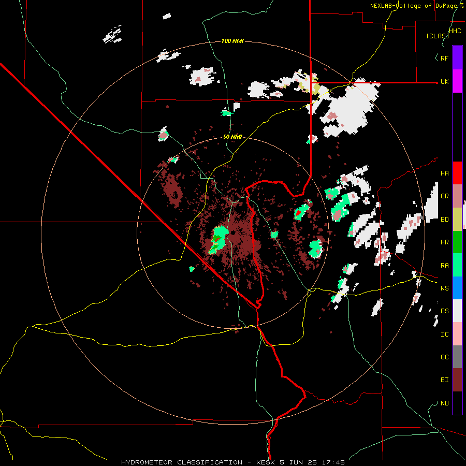Screen dimensions: 466x466
Task: Click the "GR" legend label
Action: pyautogui.click(x=444, y=196)
